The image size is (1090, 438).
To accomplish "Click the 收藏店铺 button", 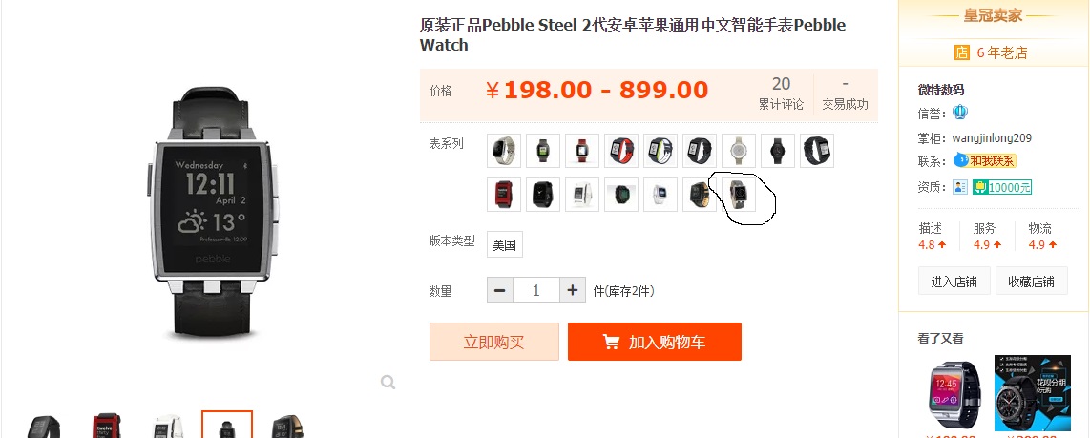I will 1032,281.
